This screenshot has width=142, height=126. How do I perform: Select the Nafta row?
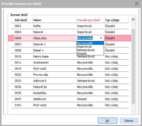[x=70, y=26]
